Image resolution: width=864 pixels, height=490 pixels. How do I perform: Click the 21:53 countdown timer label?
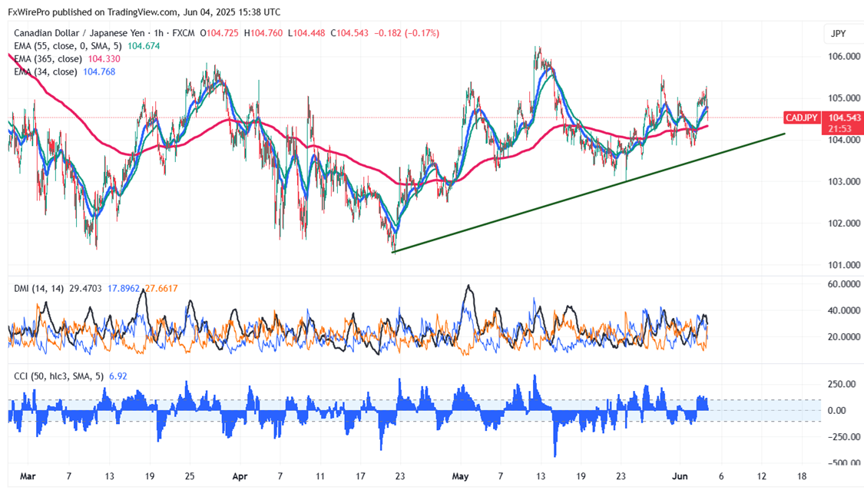pos(839,128)
